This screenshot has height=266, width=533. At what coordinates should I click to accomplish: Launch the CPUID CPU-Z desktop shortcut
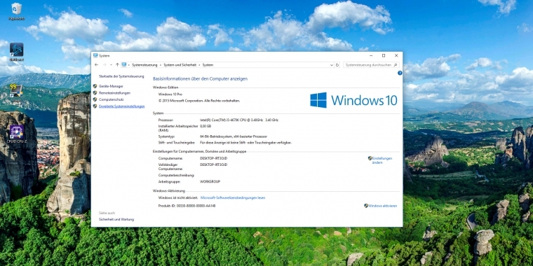pyautogui.click(x=16, y=134)
